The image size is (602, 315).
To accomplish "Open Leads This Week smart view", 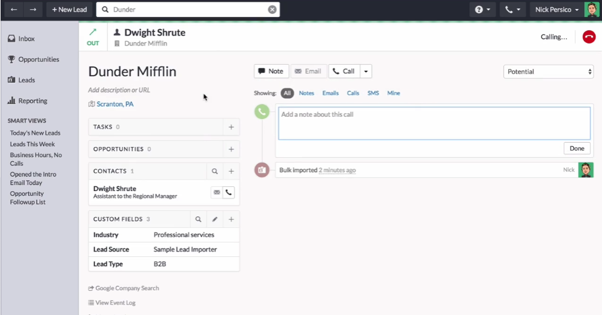I will (x=32, y=144).
